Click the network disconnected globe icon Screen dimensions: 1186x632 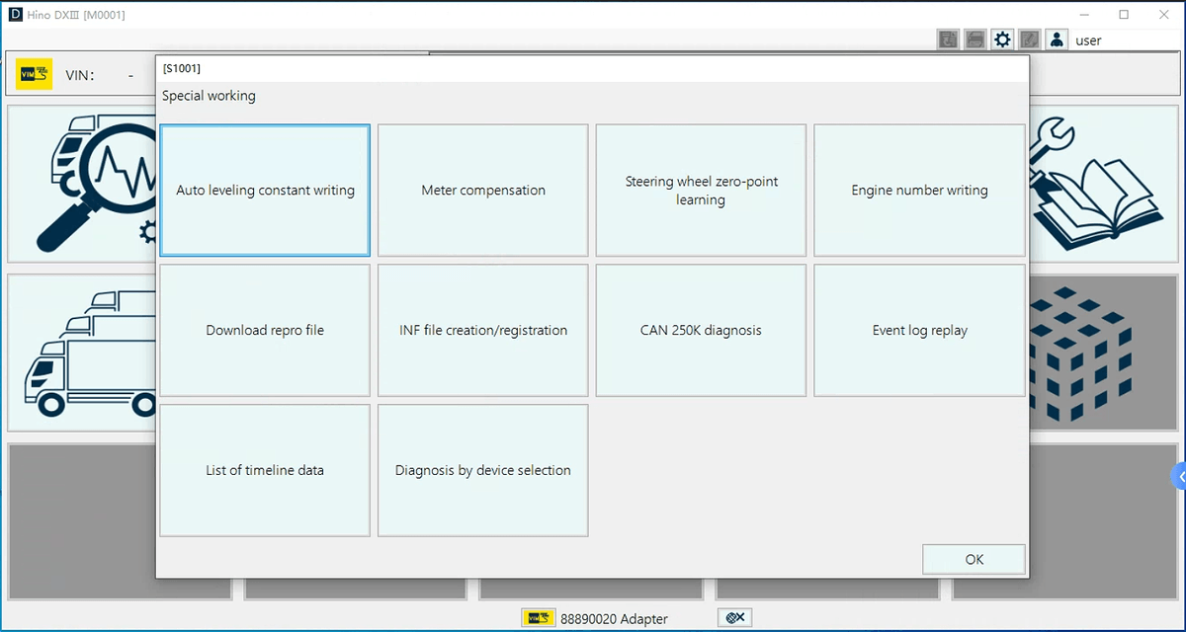[734, 617]
